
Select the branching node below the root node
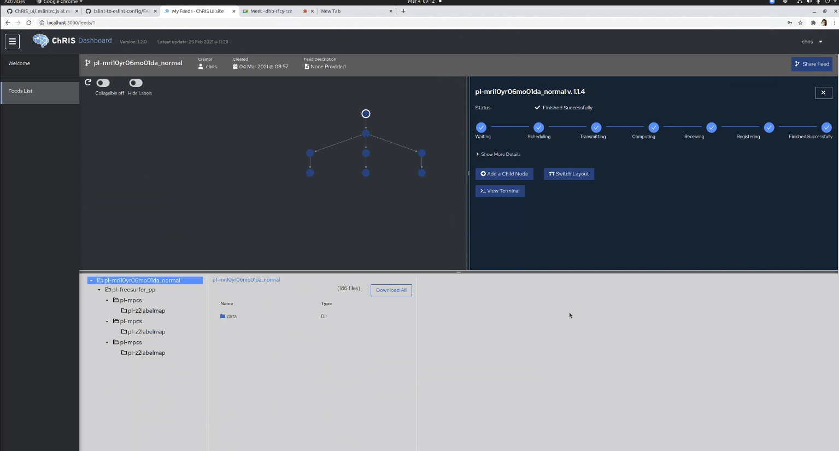pyautogui.click(x=366, y=133)
